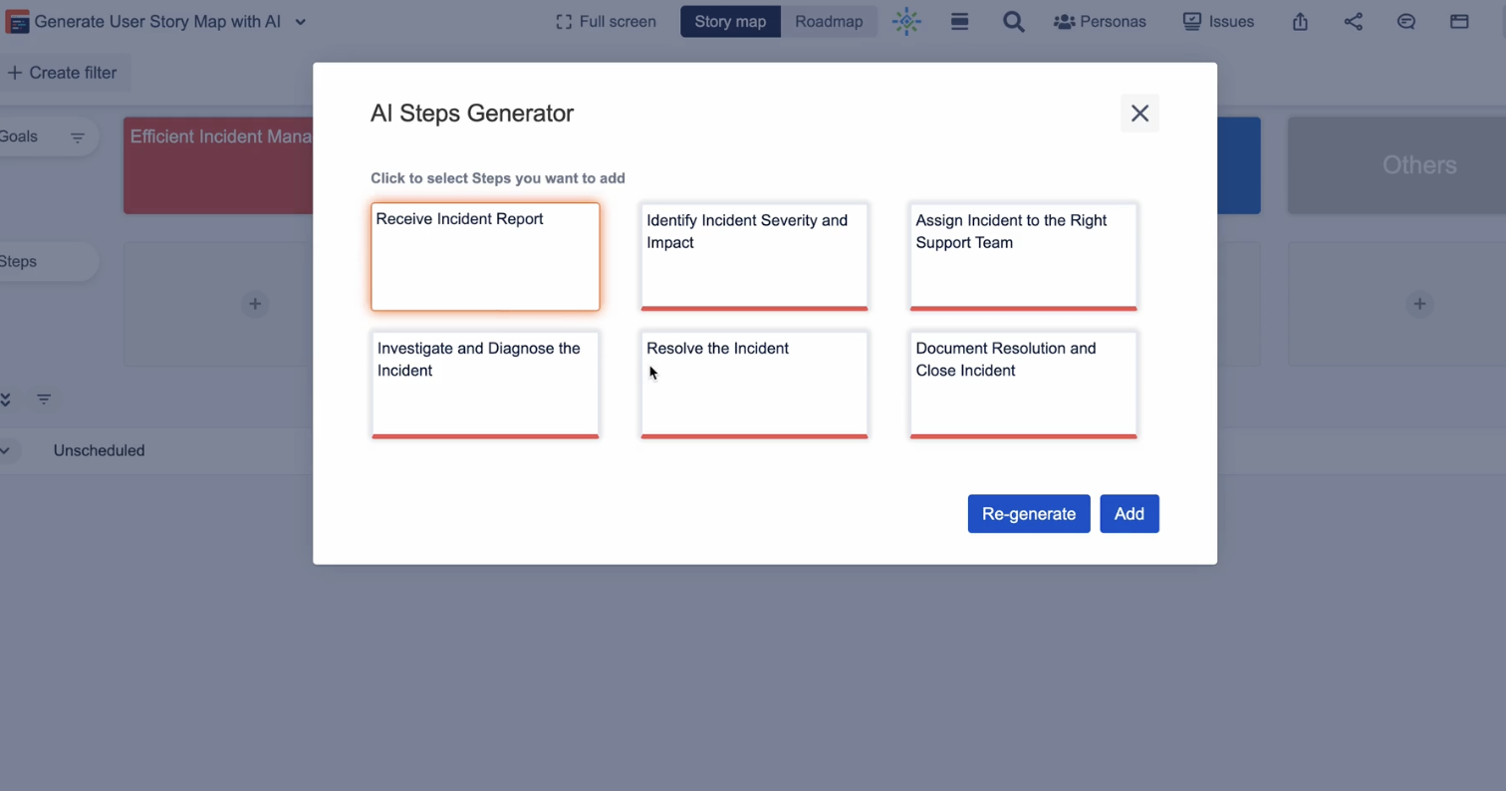Click the window panel icon at far right
This screenshot has height=791, width=1506.
(x=1459, y=22)
